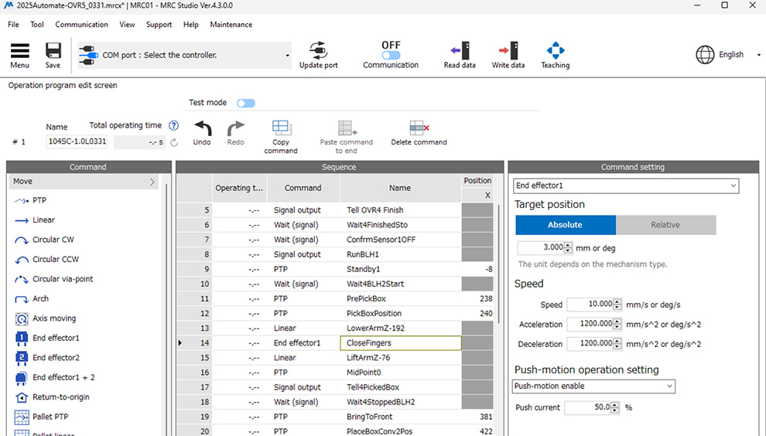Click the Save disk icon

click(x=53, y=51)
